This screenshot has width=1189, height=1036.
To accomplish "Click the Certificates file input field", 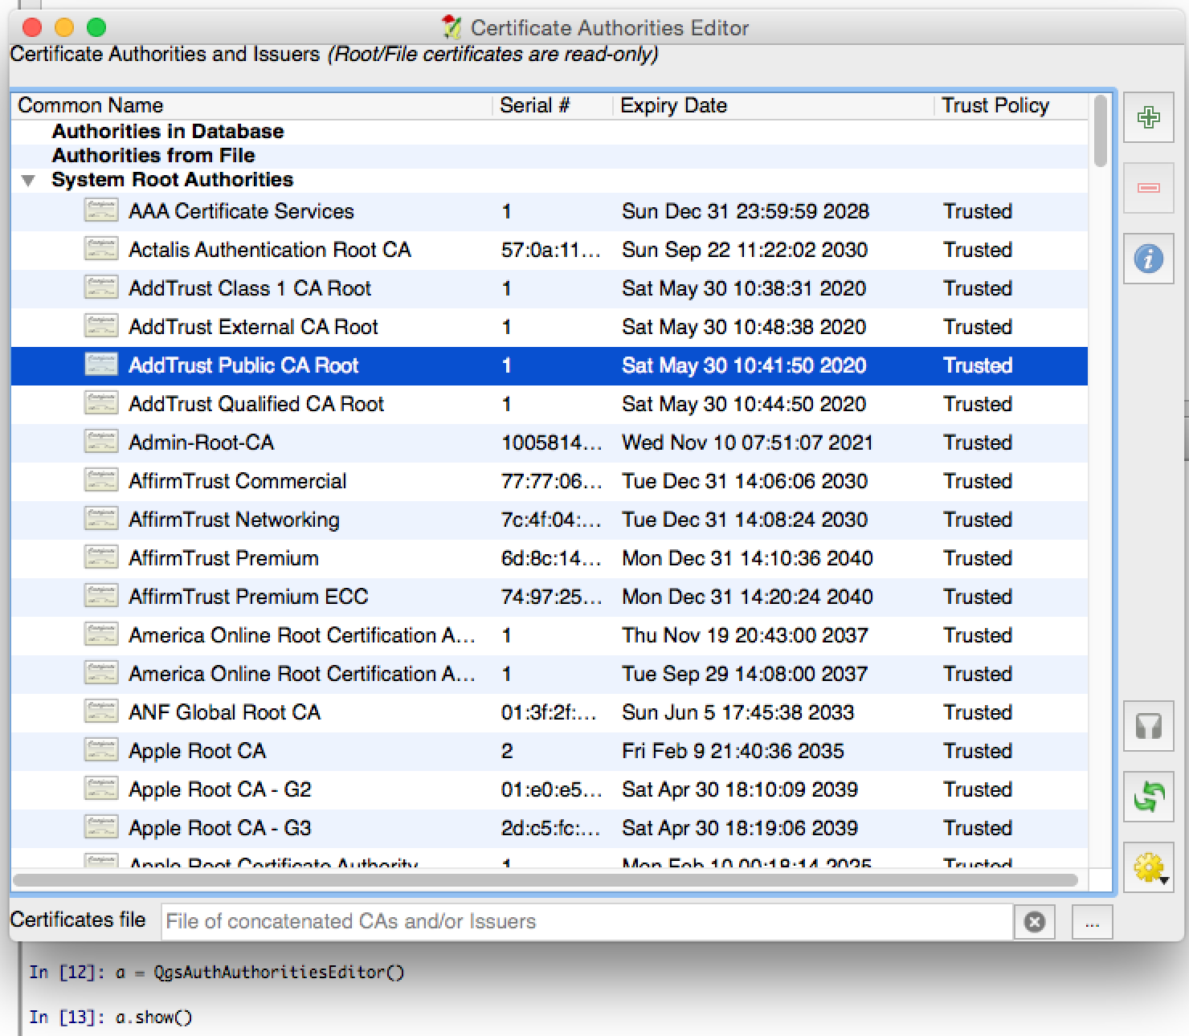I will point(586,922).
